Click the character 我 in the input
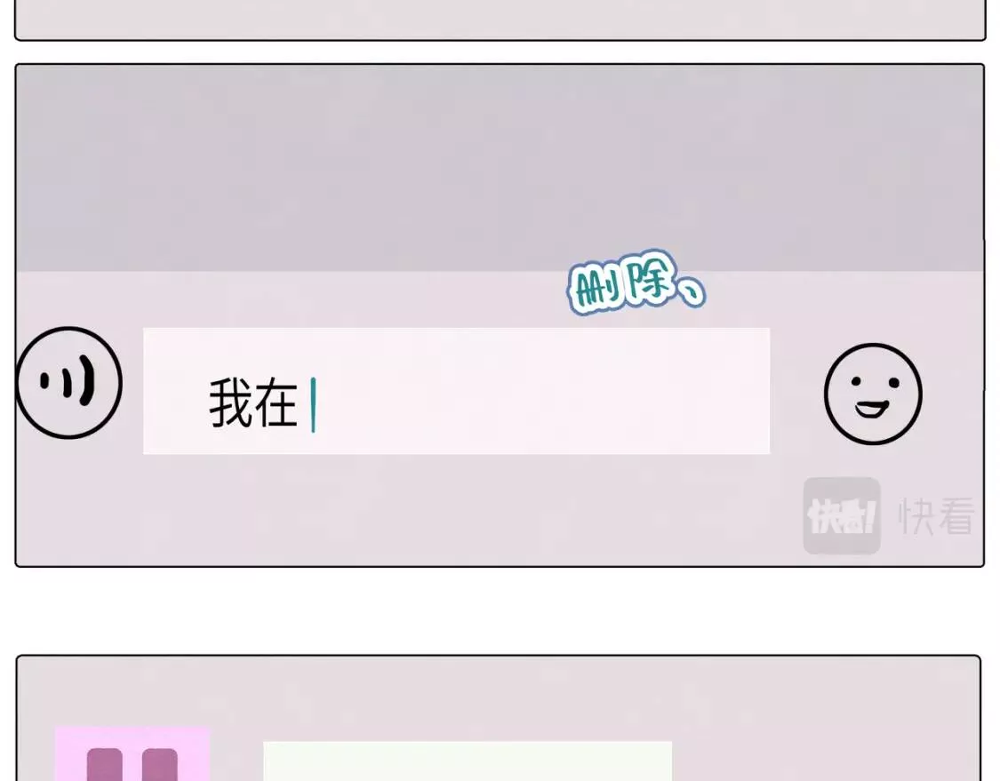The width and height of the screenshot is (1000, 781). pyautogui.click(x=231, y=402)
